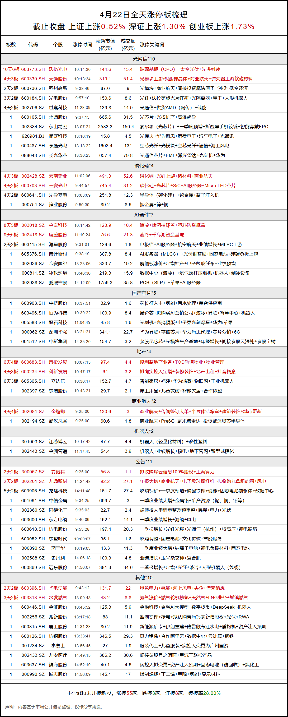Select the 光通信*10 section header
The height and width of the screenshot is (717, 288).
point(144,59)
